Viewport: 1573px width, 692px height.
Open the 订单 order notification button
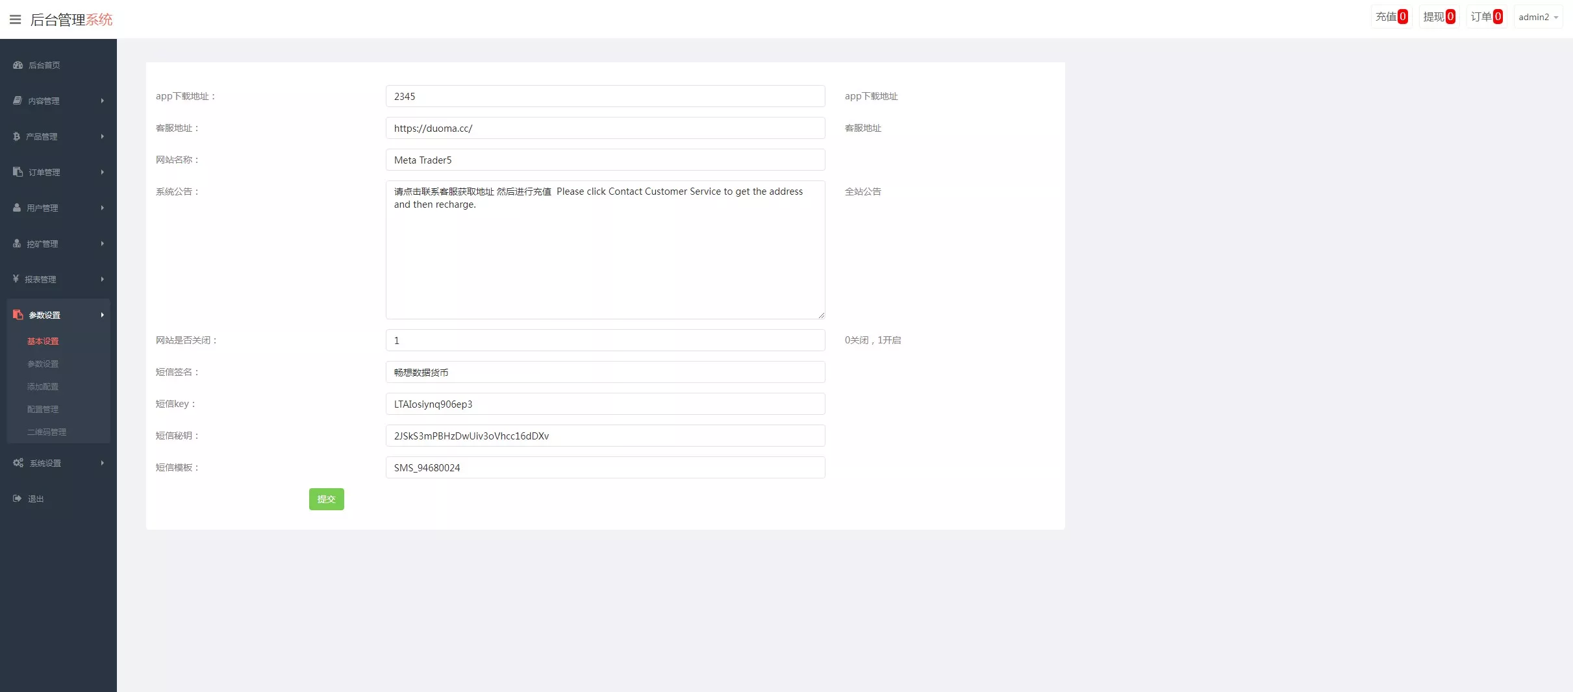[x=1487, y=17]
